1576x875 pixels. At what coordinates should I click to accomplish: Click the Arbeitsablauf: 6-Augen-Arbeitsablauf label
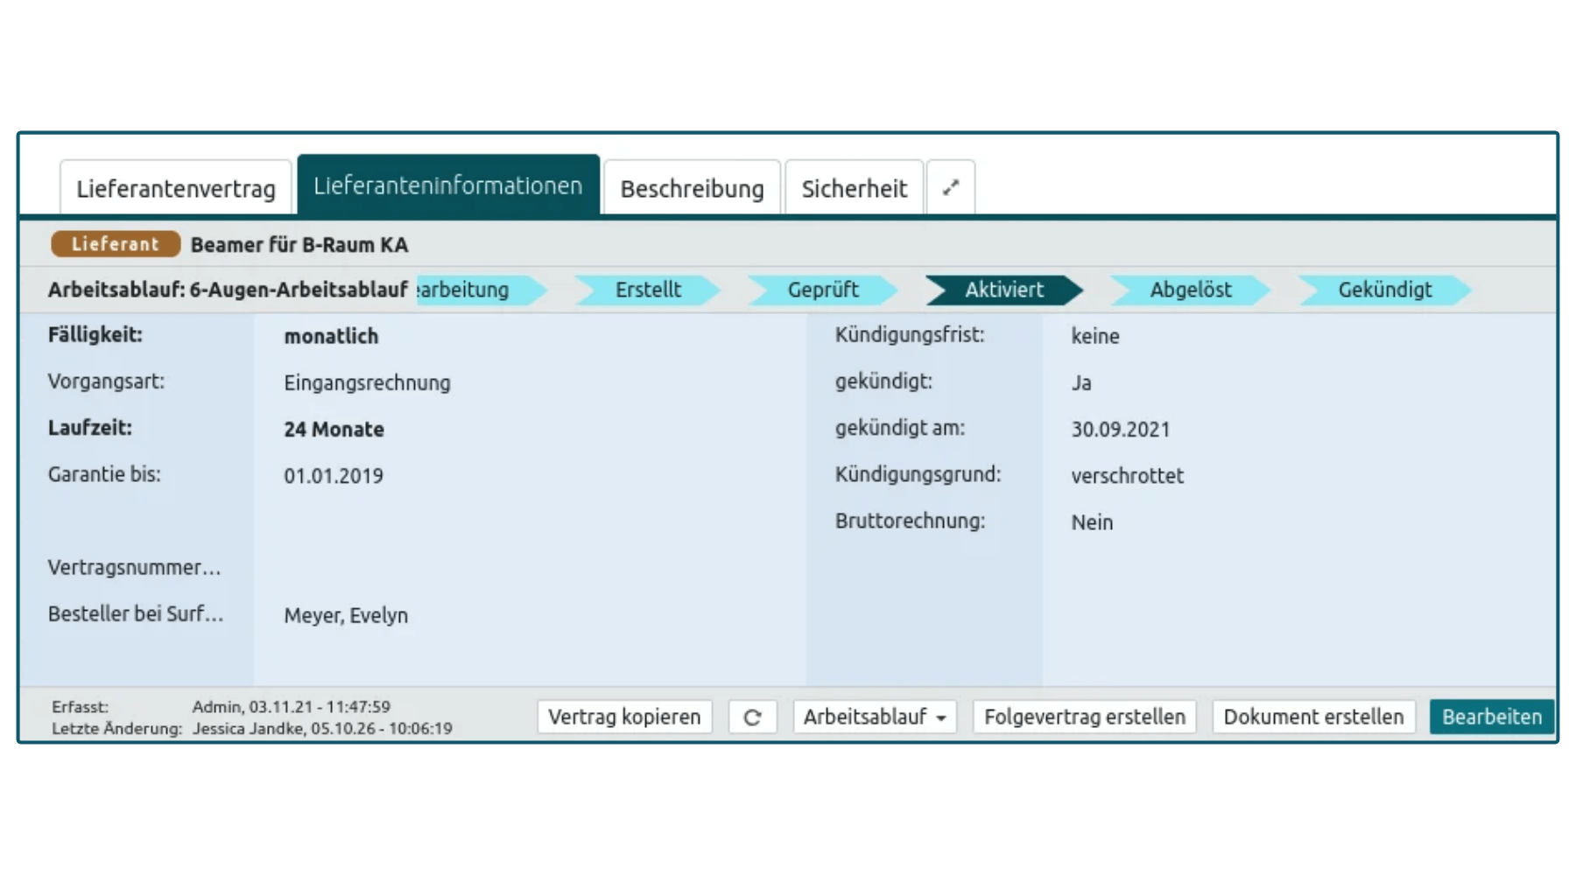click(228, 290)
